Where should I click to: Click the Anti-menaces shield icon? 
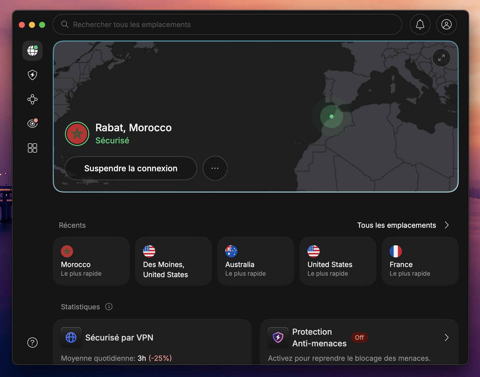tap(278, 337)
